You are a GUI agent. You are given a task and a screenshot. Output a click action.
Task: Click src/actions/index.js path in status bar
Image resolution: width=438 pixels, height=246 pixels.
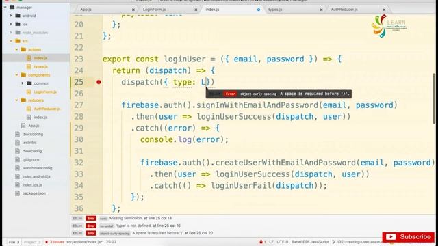84,242
